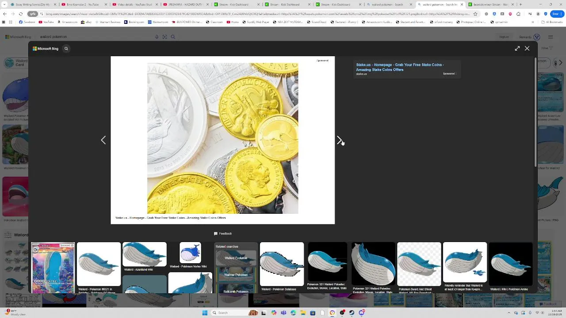
Task: Click the browser back button
Action: point(4,14)
